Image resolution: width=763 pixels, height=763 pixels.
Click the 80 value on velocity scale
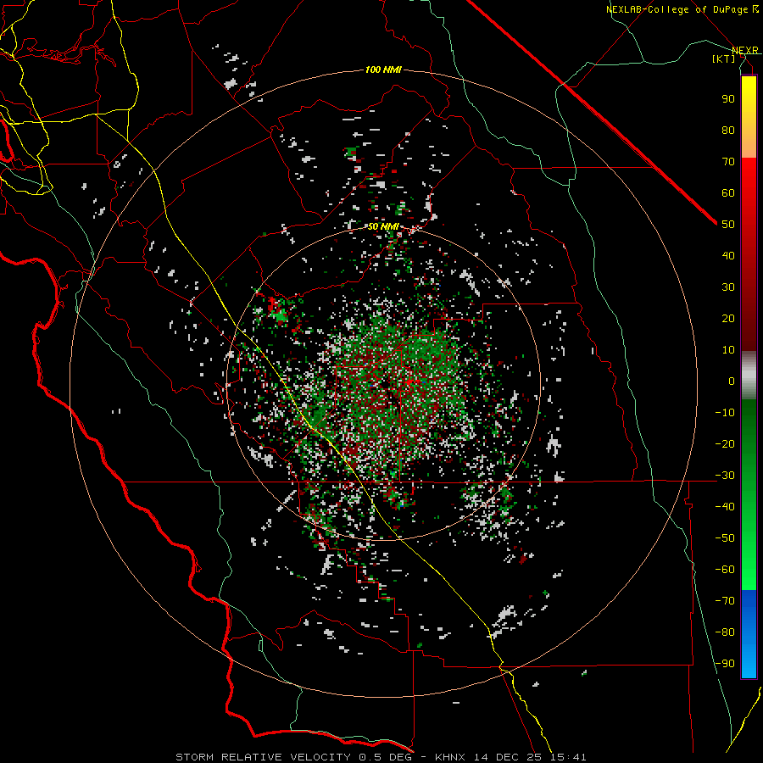click(728, 131)
